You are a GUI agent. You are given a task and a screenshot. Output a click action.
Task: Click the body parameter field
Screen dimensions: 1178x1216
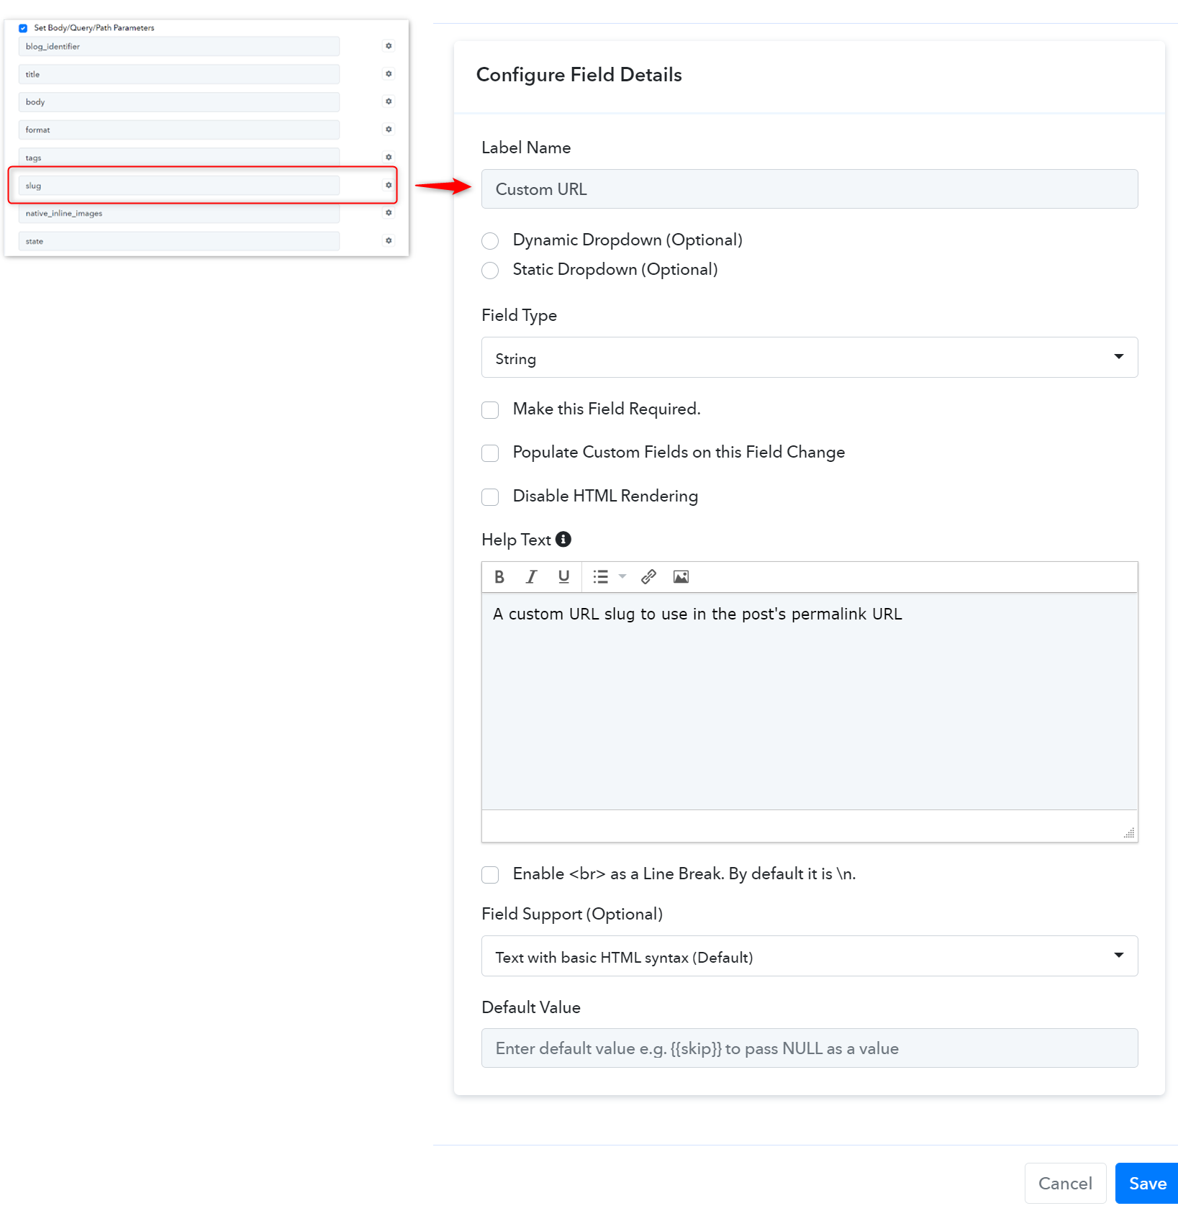[179, 101]
